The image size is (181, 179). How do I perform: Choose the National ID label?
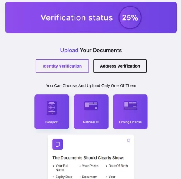point(91,122)
